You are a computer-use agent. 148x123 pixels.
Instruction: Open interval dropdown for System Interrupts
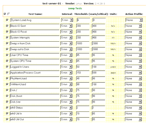pyautogui.click(x=66, y=38)
